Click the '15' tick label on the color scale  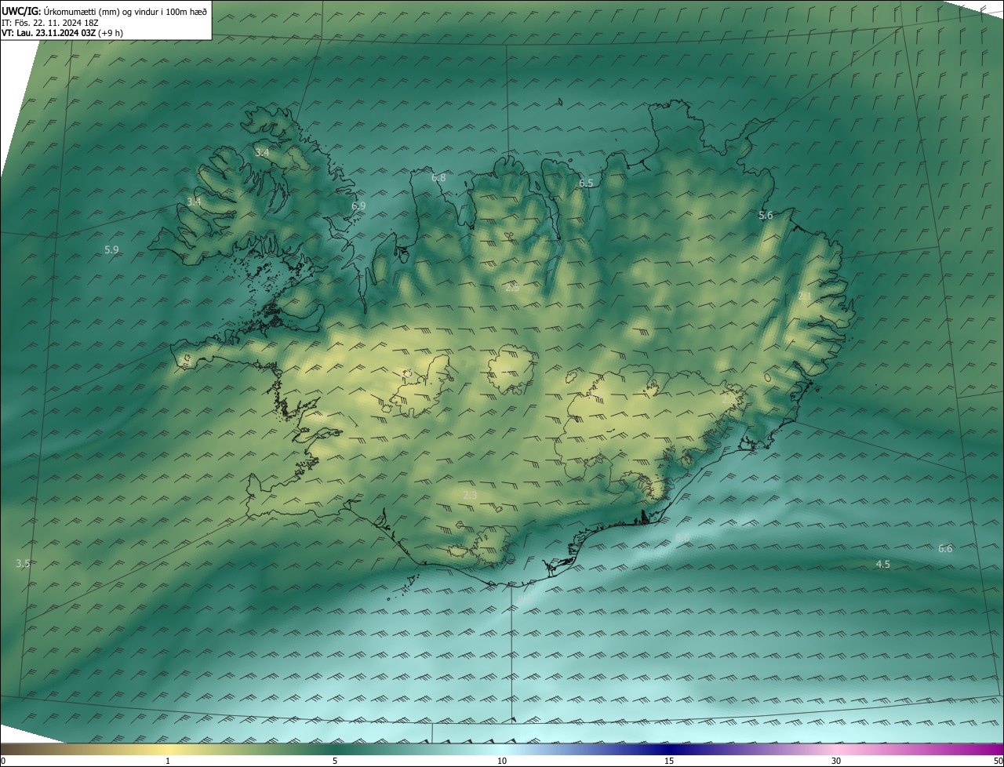669,761
